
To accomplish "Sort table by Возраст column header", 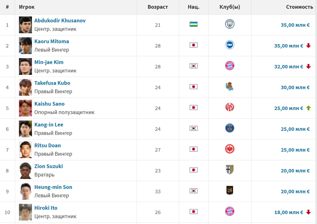I will coord(158,7).
